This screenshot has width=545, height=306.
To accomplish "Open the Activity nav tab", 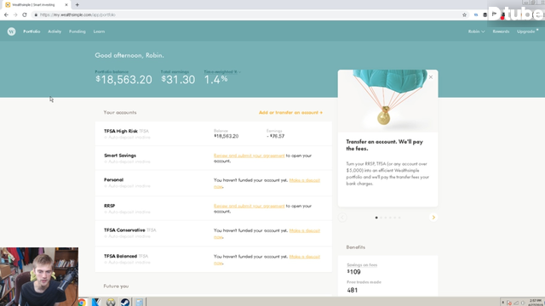I will click(x=54, y=31).
